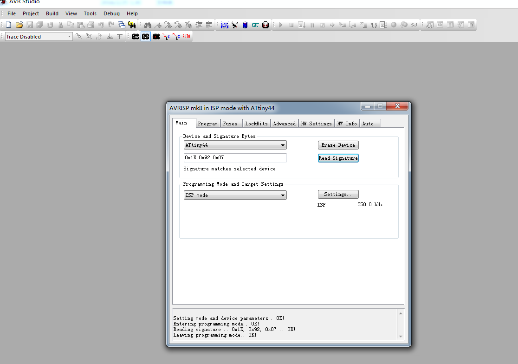Open the Tools menu

90,13
